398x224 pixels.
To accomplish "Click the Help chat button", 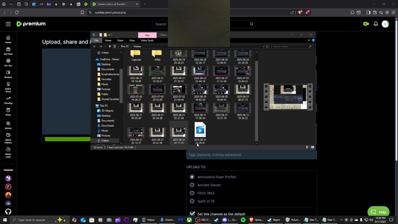I will (378, 212).
